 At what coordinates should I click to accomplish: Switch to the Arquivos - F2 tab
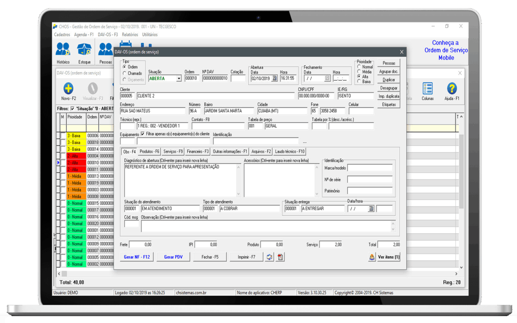point(261,151)
